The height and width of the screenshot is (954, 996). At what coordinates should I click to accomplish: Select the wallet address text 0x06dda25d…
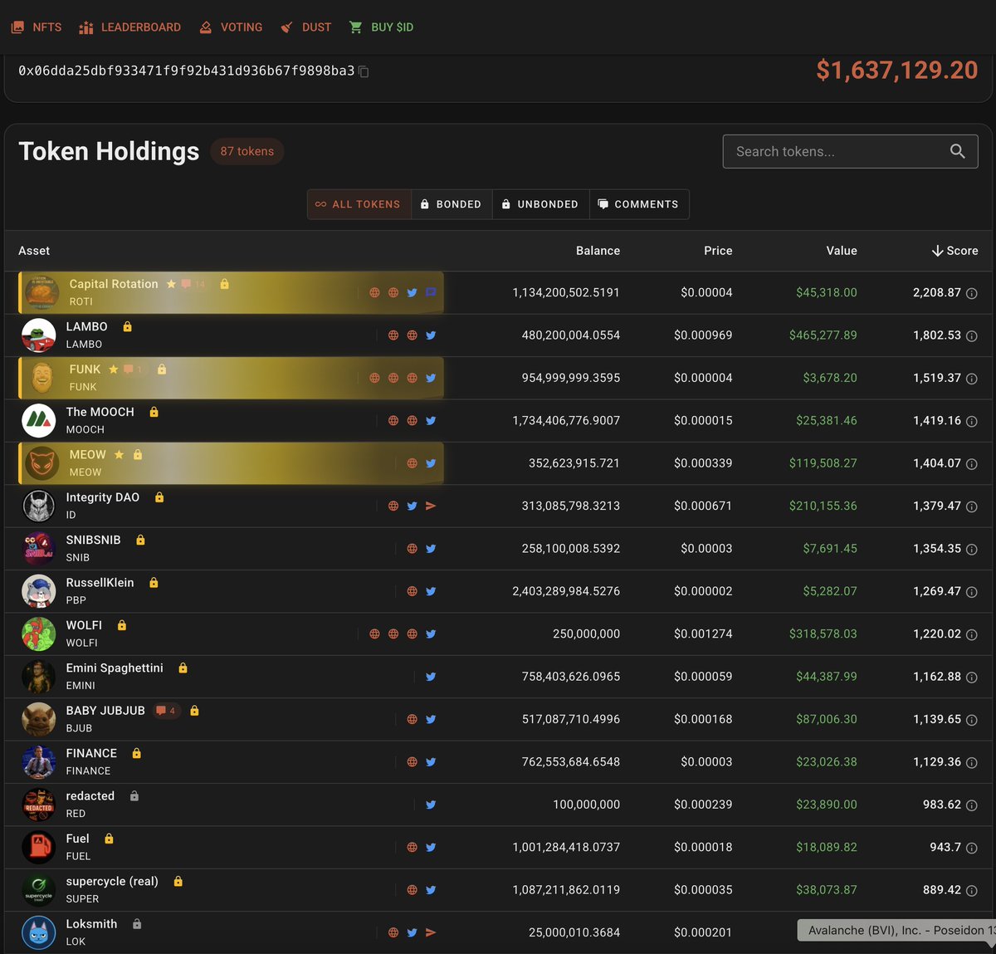coord(187,71)
